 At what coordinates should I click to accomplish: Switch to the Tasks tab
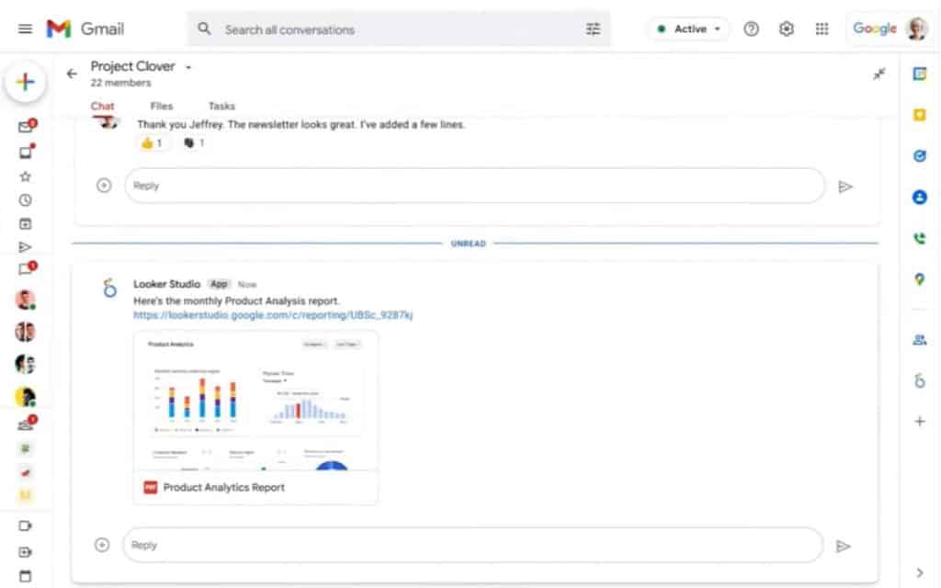click(x=221, y=107)
